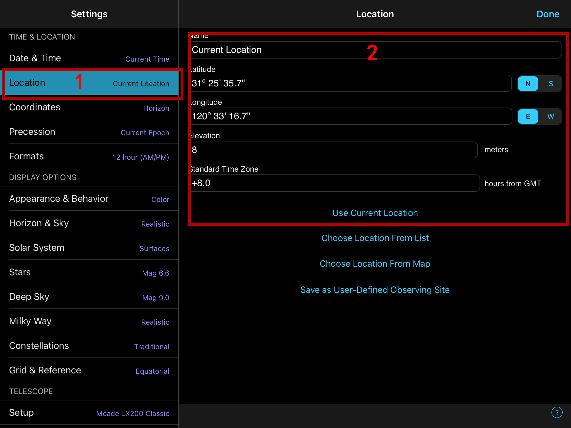
Task: Open Choose Location From List
Action: [x=375, y=238]
